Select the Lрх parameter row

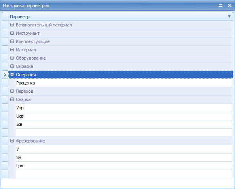point(124,166)
